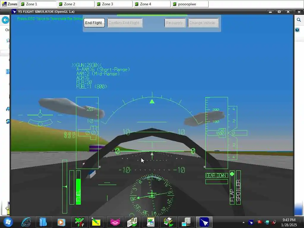Click the FLR:20 flare count line
Screen dimensions: 304x228
[x=84, y=82]
